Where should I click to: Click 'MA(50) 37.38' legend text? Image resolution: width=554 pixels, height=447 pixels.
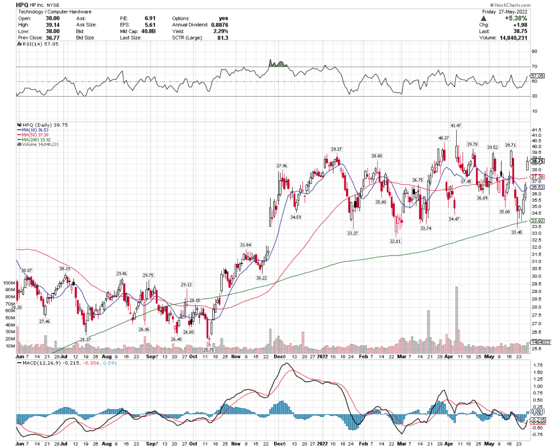pos(35,135)
